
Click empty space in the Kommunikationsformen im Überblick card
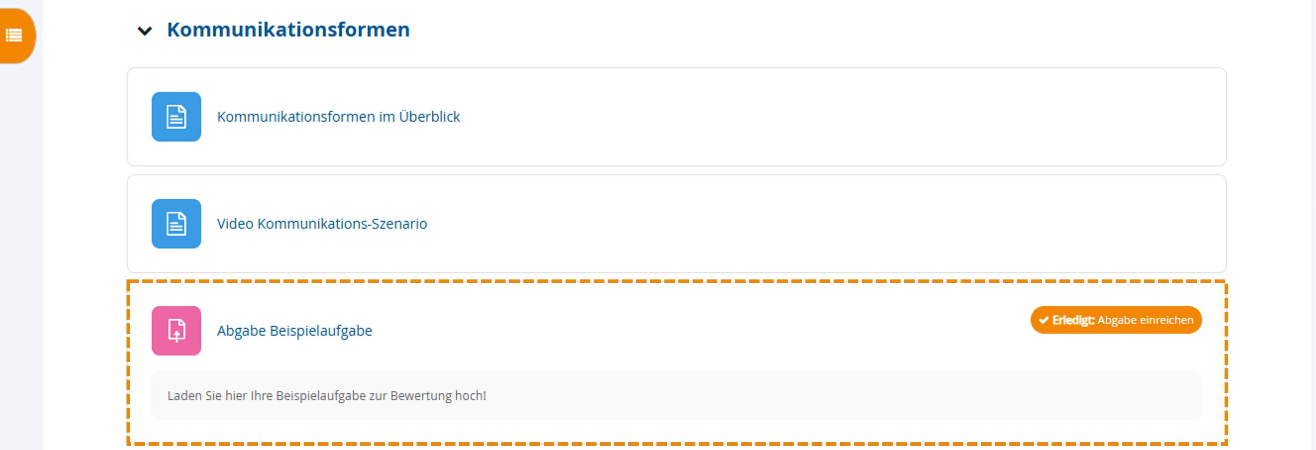tap(817, 117)
